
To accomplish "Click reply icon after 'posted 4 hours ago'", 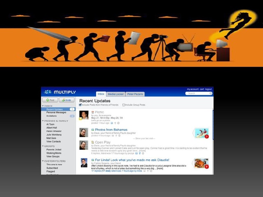I will [113, 136].
